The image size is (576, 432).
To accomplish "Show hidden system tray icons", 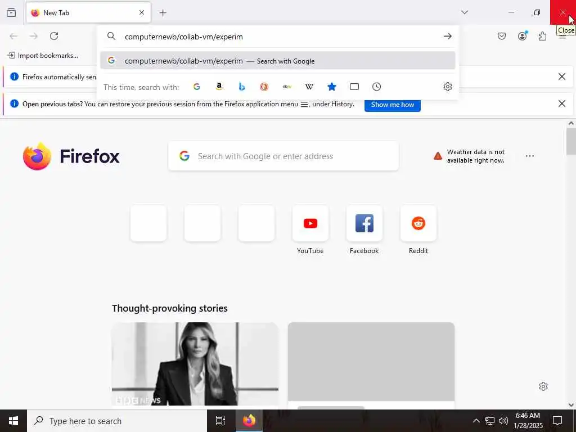I will tap(476, 421).
